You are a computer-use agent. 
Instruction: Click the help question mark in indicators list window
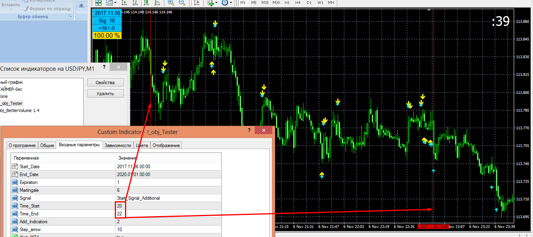pos(104,67)
